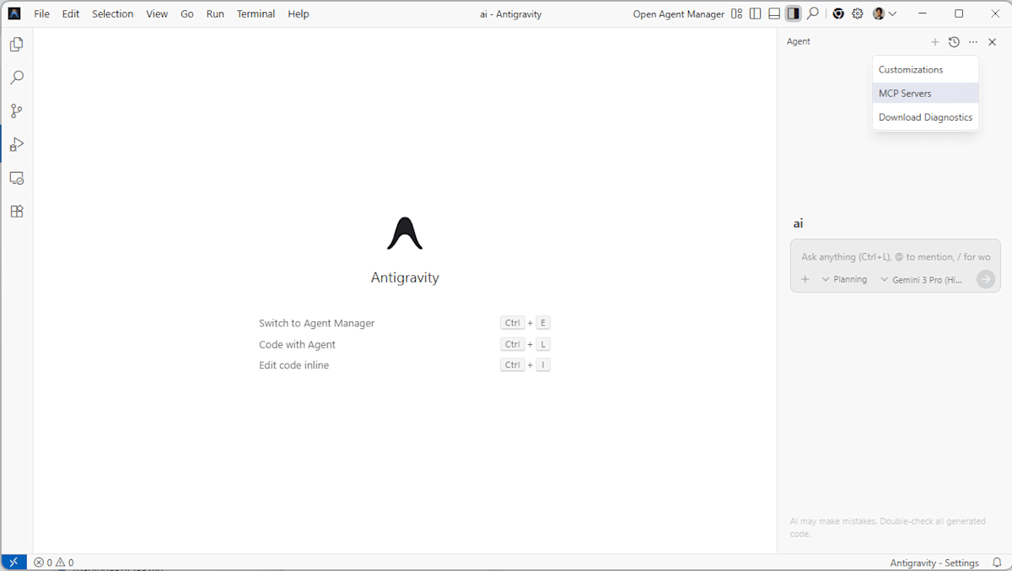Screen dimensions: 1012x571
Task: Open the Gemini 3 Pro model dropdown
Action: tap(921, 279)
